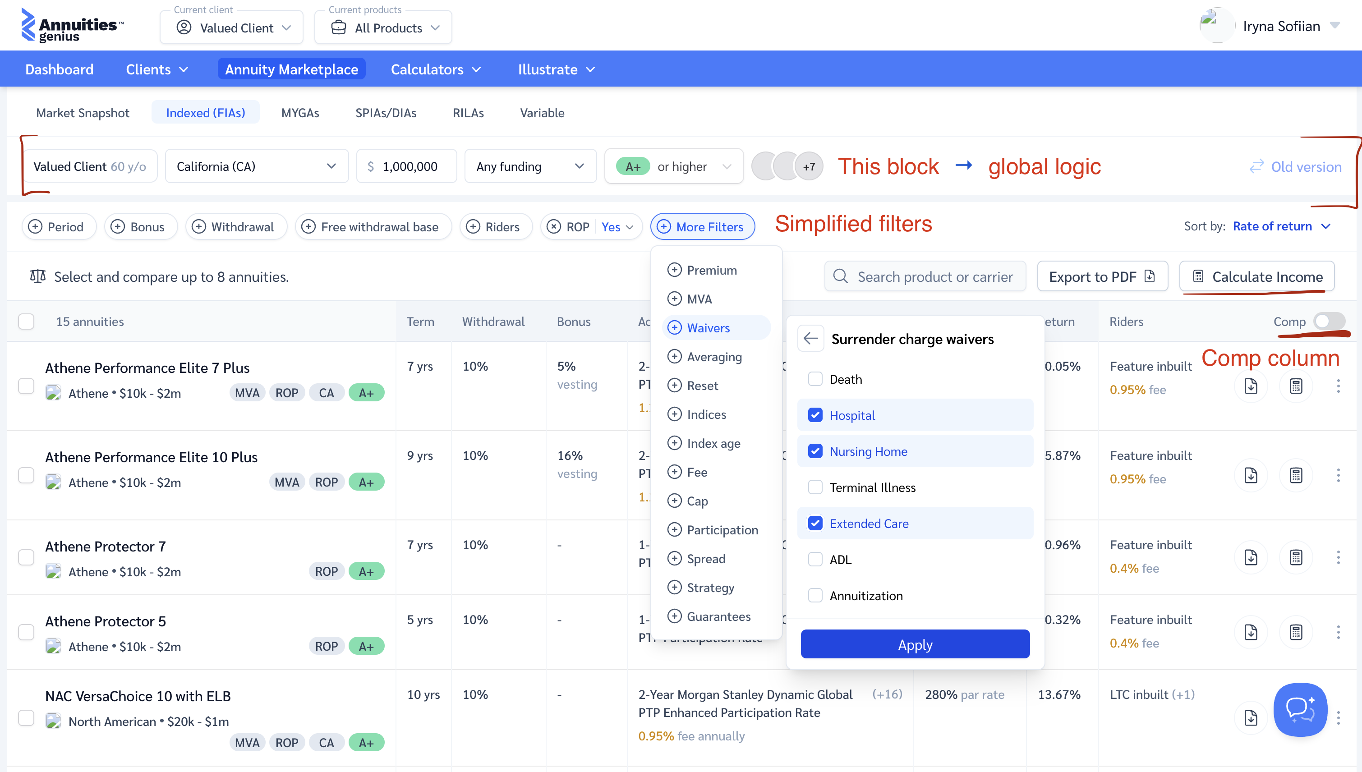The width and height of the screenshot is (1362, 772).
Task: Expand the Iryna Sofiian account menu
Action: [x=1335, y=25]
